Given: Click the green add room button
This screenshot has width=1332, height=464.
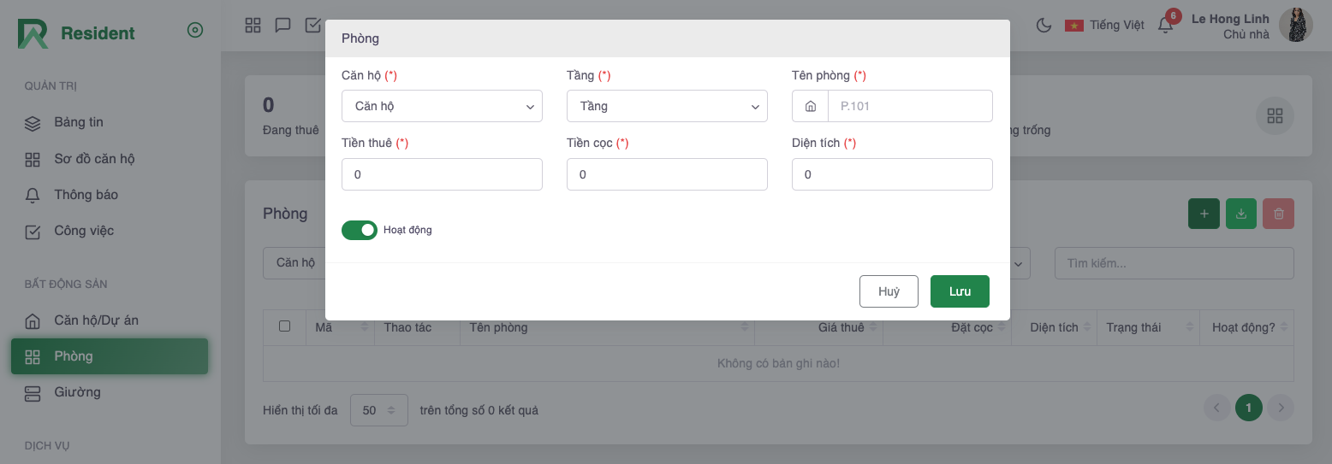Looking at the screenshot, I should coord(1204,214).
